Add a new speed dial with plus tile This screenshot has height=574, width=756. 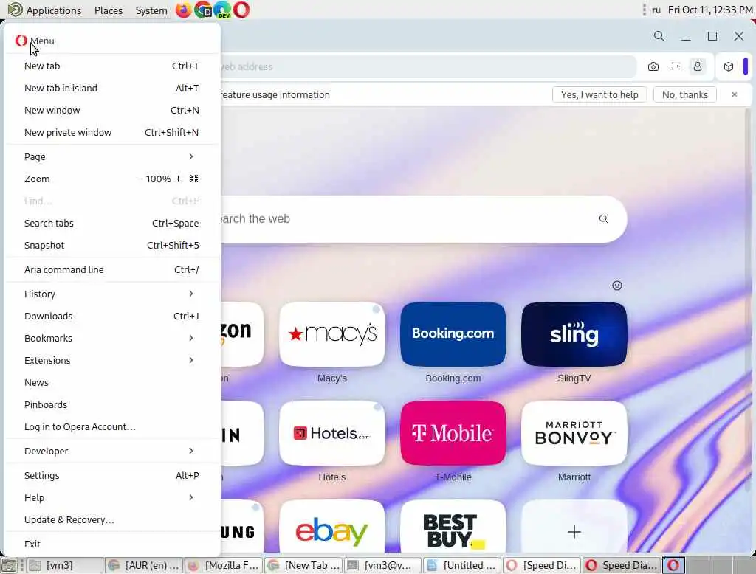pyautogui.click(x=574, y=528)
